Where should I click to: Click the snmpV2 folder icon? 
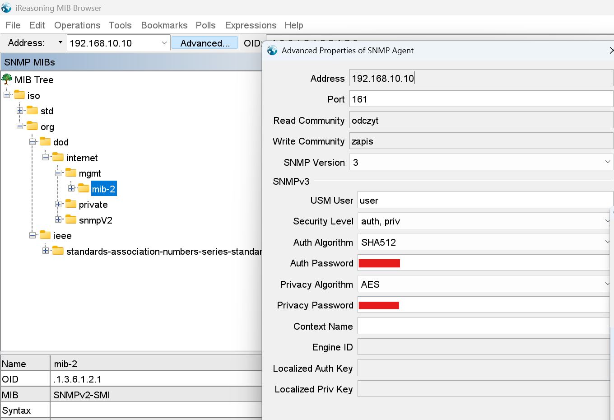pos(71,219)
